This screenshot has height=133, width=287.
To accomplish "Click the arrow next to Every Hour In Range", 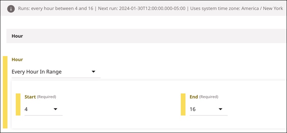I will click(93, 72).
